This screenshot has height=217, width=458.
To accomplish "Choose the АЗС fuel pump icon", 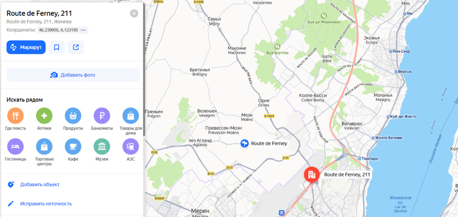I will pyautogui.click(x=131, y=147).
